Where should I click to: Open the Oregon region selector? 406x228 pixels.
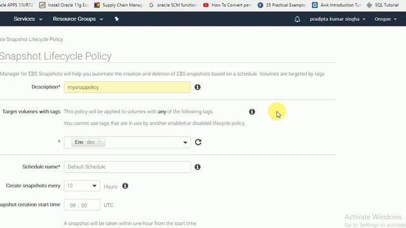tap(385, 19)
